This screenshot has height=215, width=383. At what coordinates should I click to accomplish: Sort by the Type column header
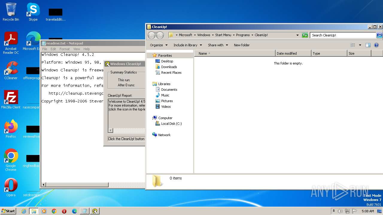pyautogui.click(x=329, y=53)
